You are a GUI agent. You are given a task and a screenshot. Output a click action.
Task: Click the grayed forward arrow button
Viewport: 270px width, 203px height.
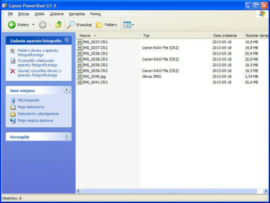(42, 25)
